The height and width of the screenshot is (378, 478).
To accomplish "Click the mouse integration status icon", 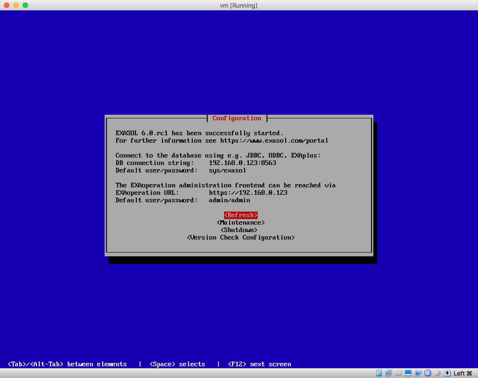I will pos(437,373).
